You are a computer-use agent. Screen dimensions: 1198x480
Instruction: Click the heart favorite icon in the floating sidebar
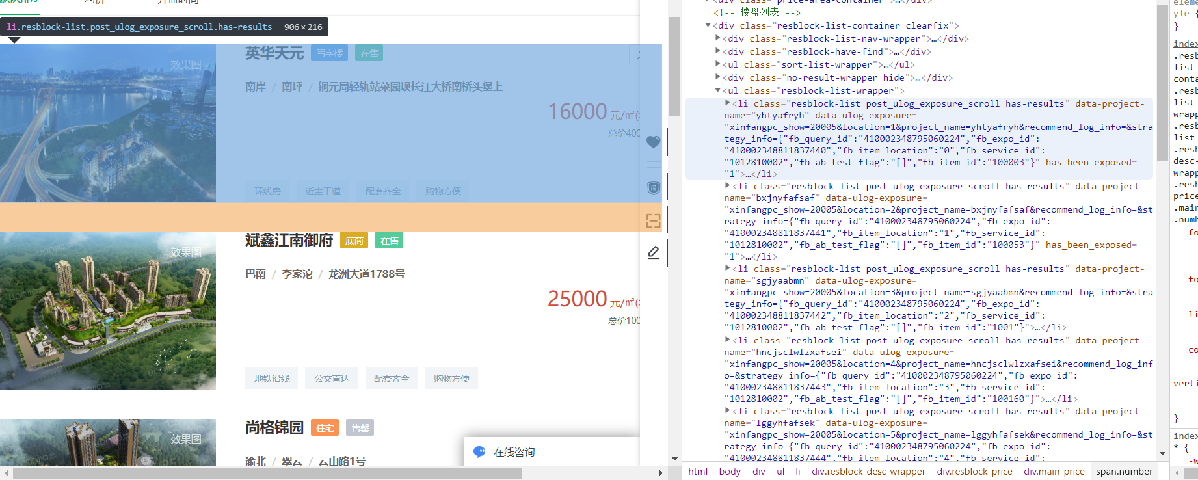(654, 142)
